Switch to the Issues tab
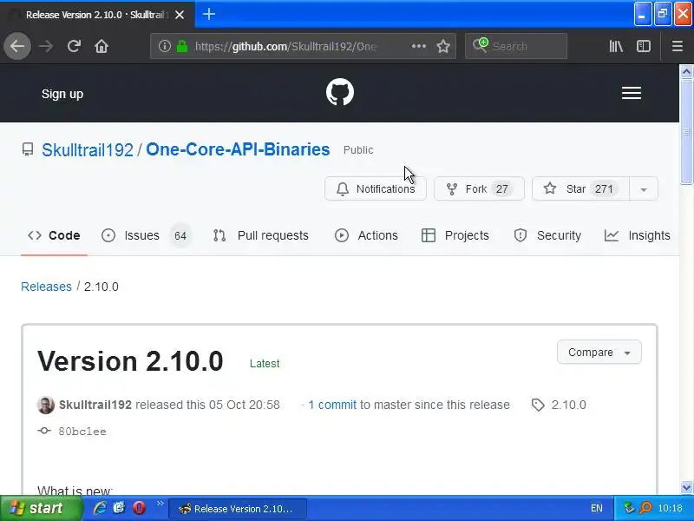Screen dimensions: 694x521 pos(146,235)
